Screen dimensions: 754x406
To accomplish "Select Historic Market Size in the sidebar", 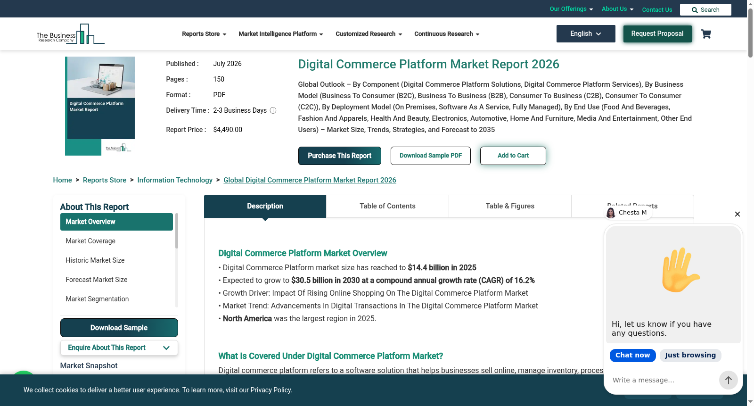I will [116, 260].
